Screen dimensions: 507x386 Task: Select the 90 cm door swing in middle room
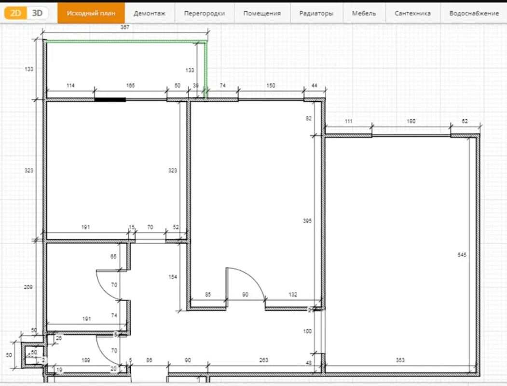pos(247,283)
